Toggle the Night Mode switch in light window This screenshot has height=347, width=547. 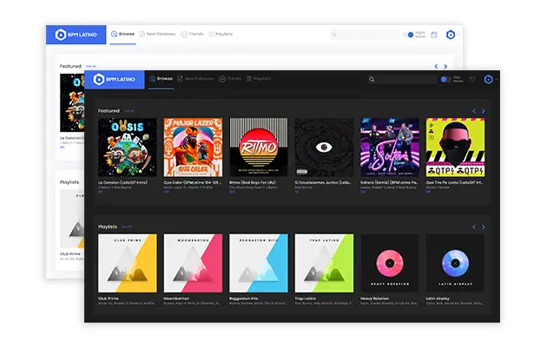click(x=410, y=35)
